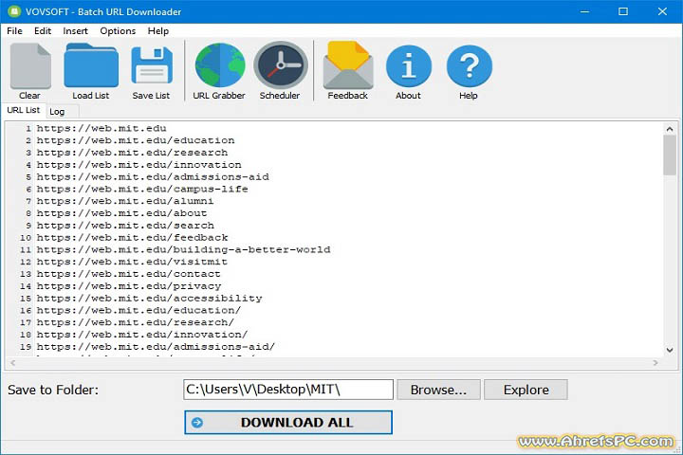
Task: Open the Insert menu
Action: click(75, 31)
